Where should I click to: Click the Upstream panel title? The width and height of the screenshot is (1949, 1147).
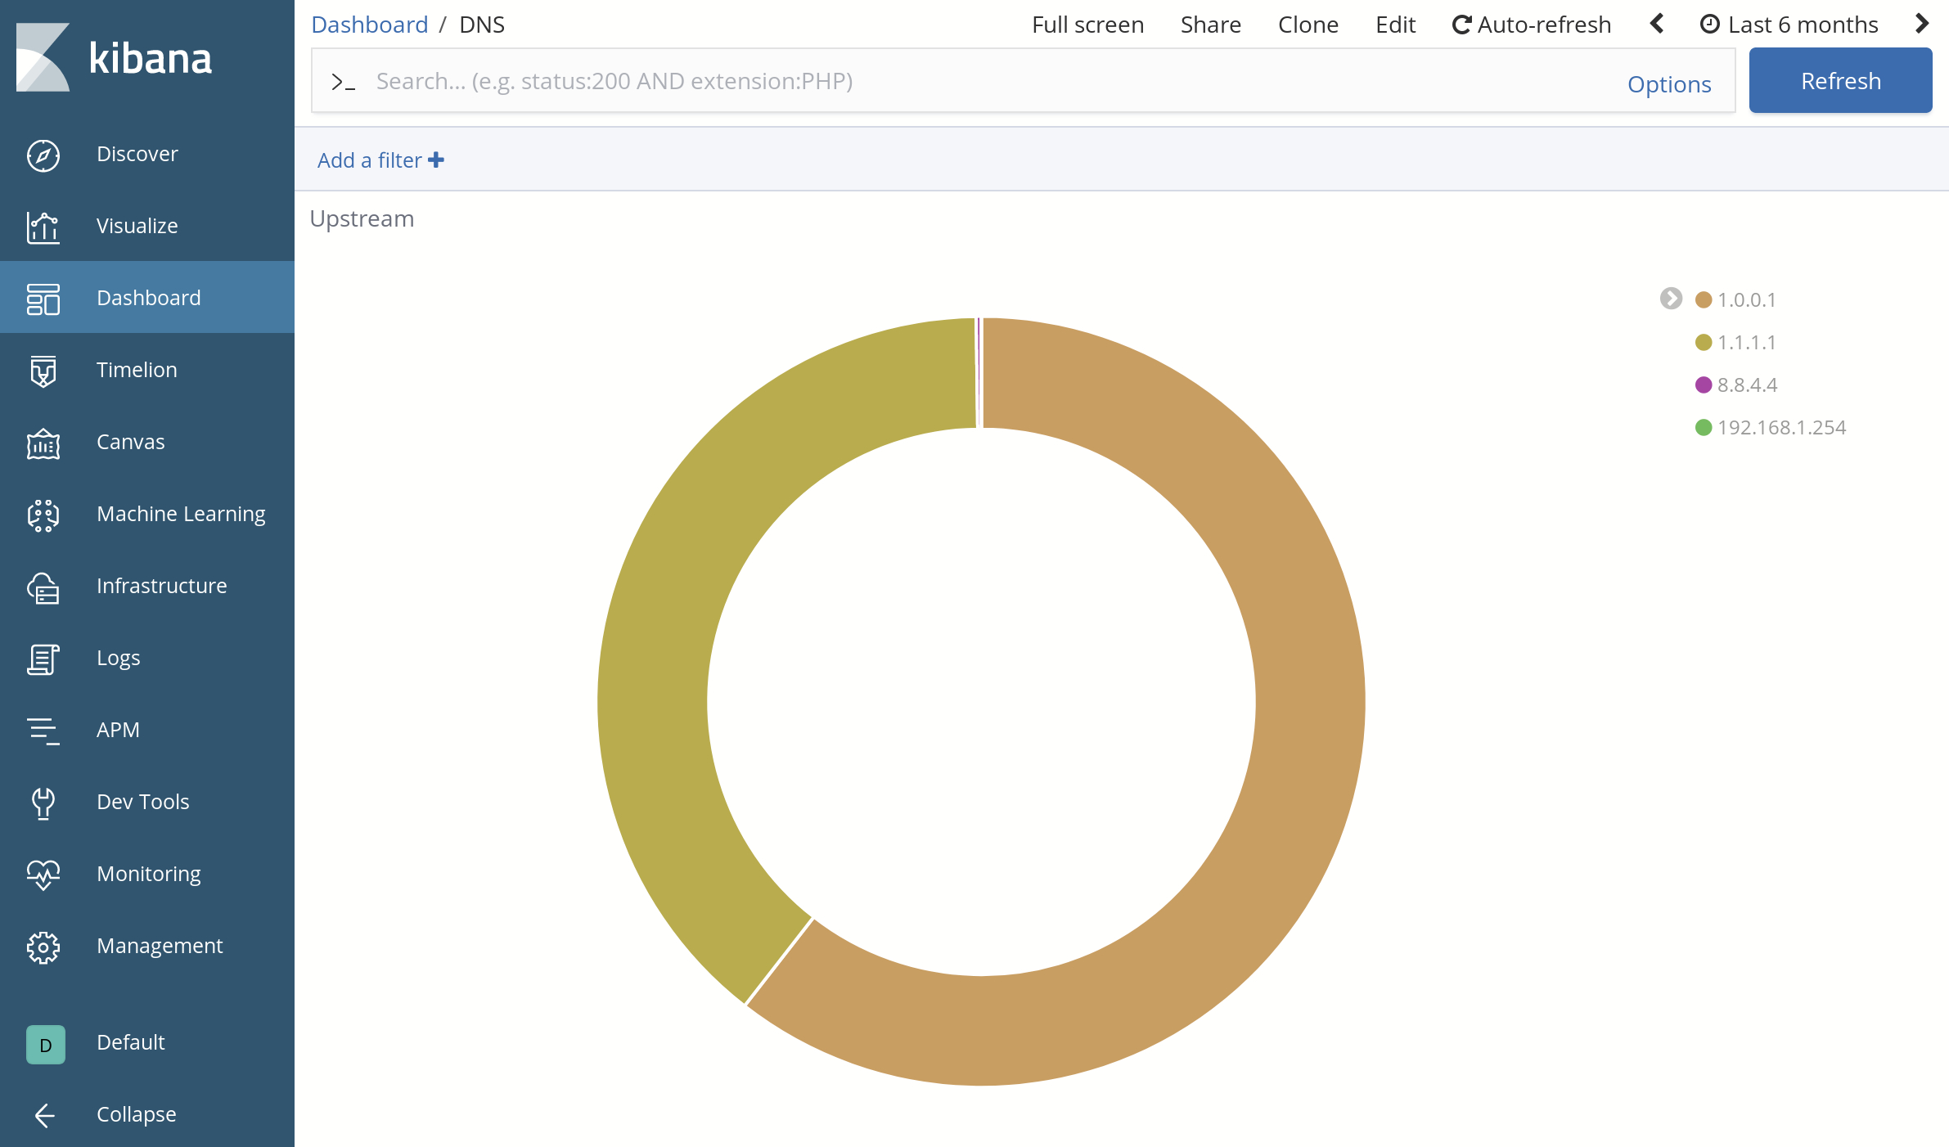click(x=362, y=219)
